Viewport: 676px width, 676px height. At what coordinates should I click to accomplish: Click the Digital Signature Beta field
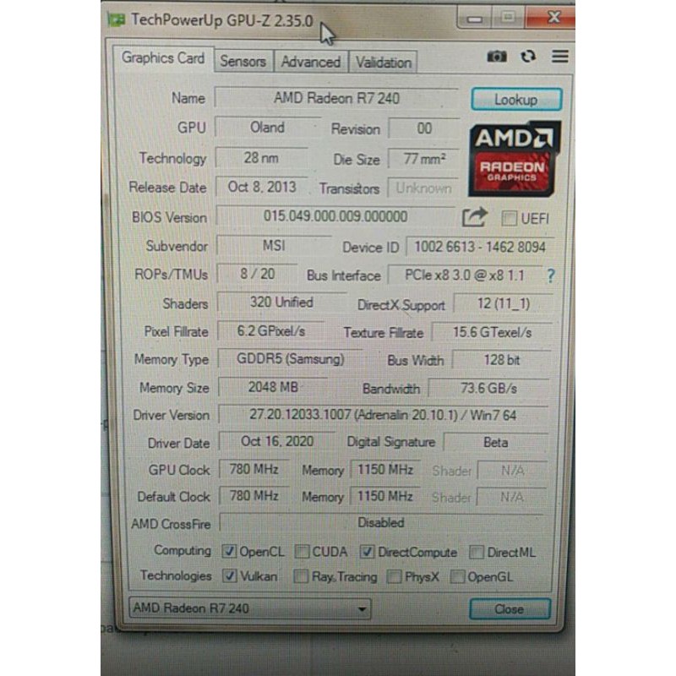[496, 443]
